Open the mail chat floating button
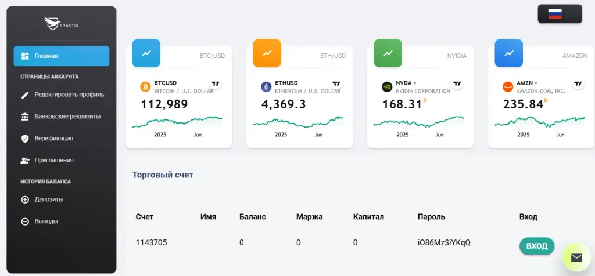This screenshot has width=595, height=276. tap(576, 257)
